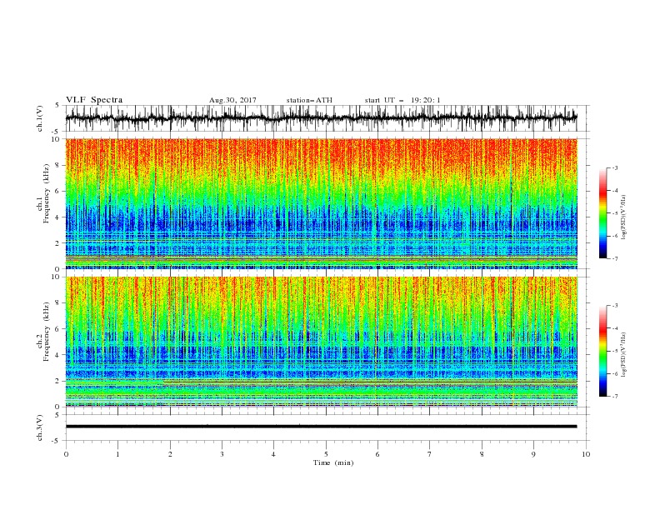Click the "-5" tick on ch.3(V) axis
This screenshot has width=660, height=510.
(57, 441)
